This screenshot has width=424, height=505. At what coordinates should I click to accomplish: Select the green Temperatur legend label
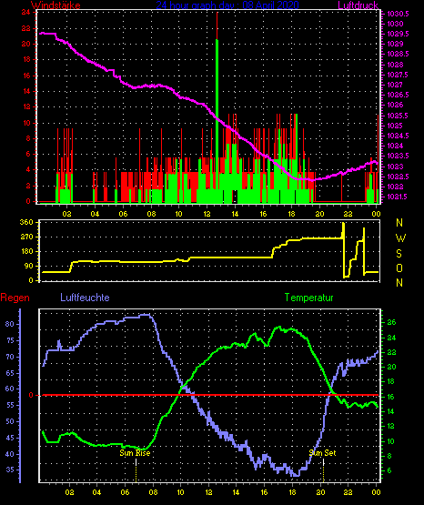(x=308, y=298)
